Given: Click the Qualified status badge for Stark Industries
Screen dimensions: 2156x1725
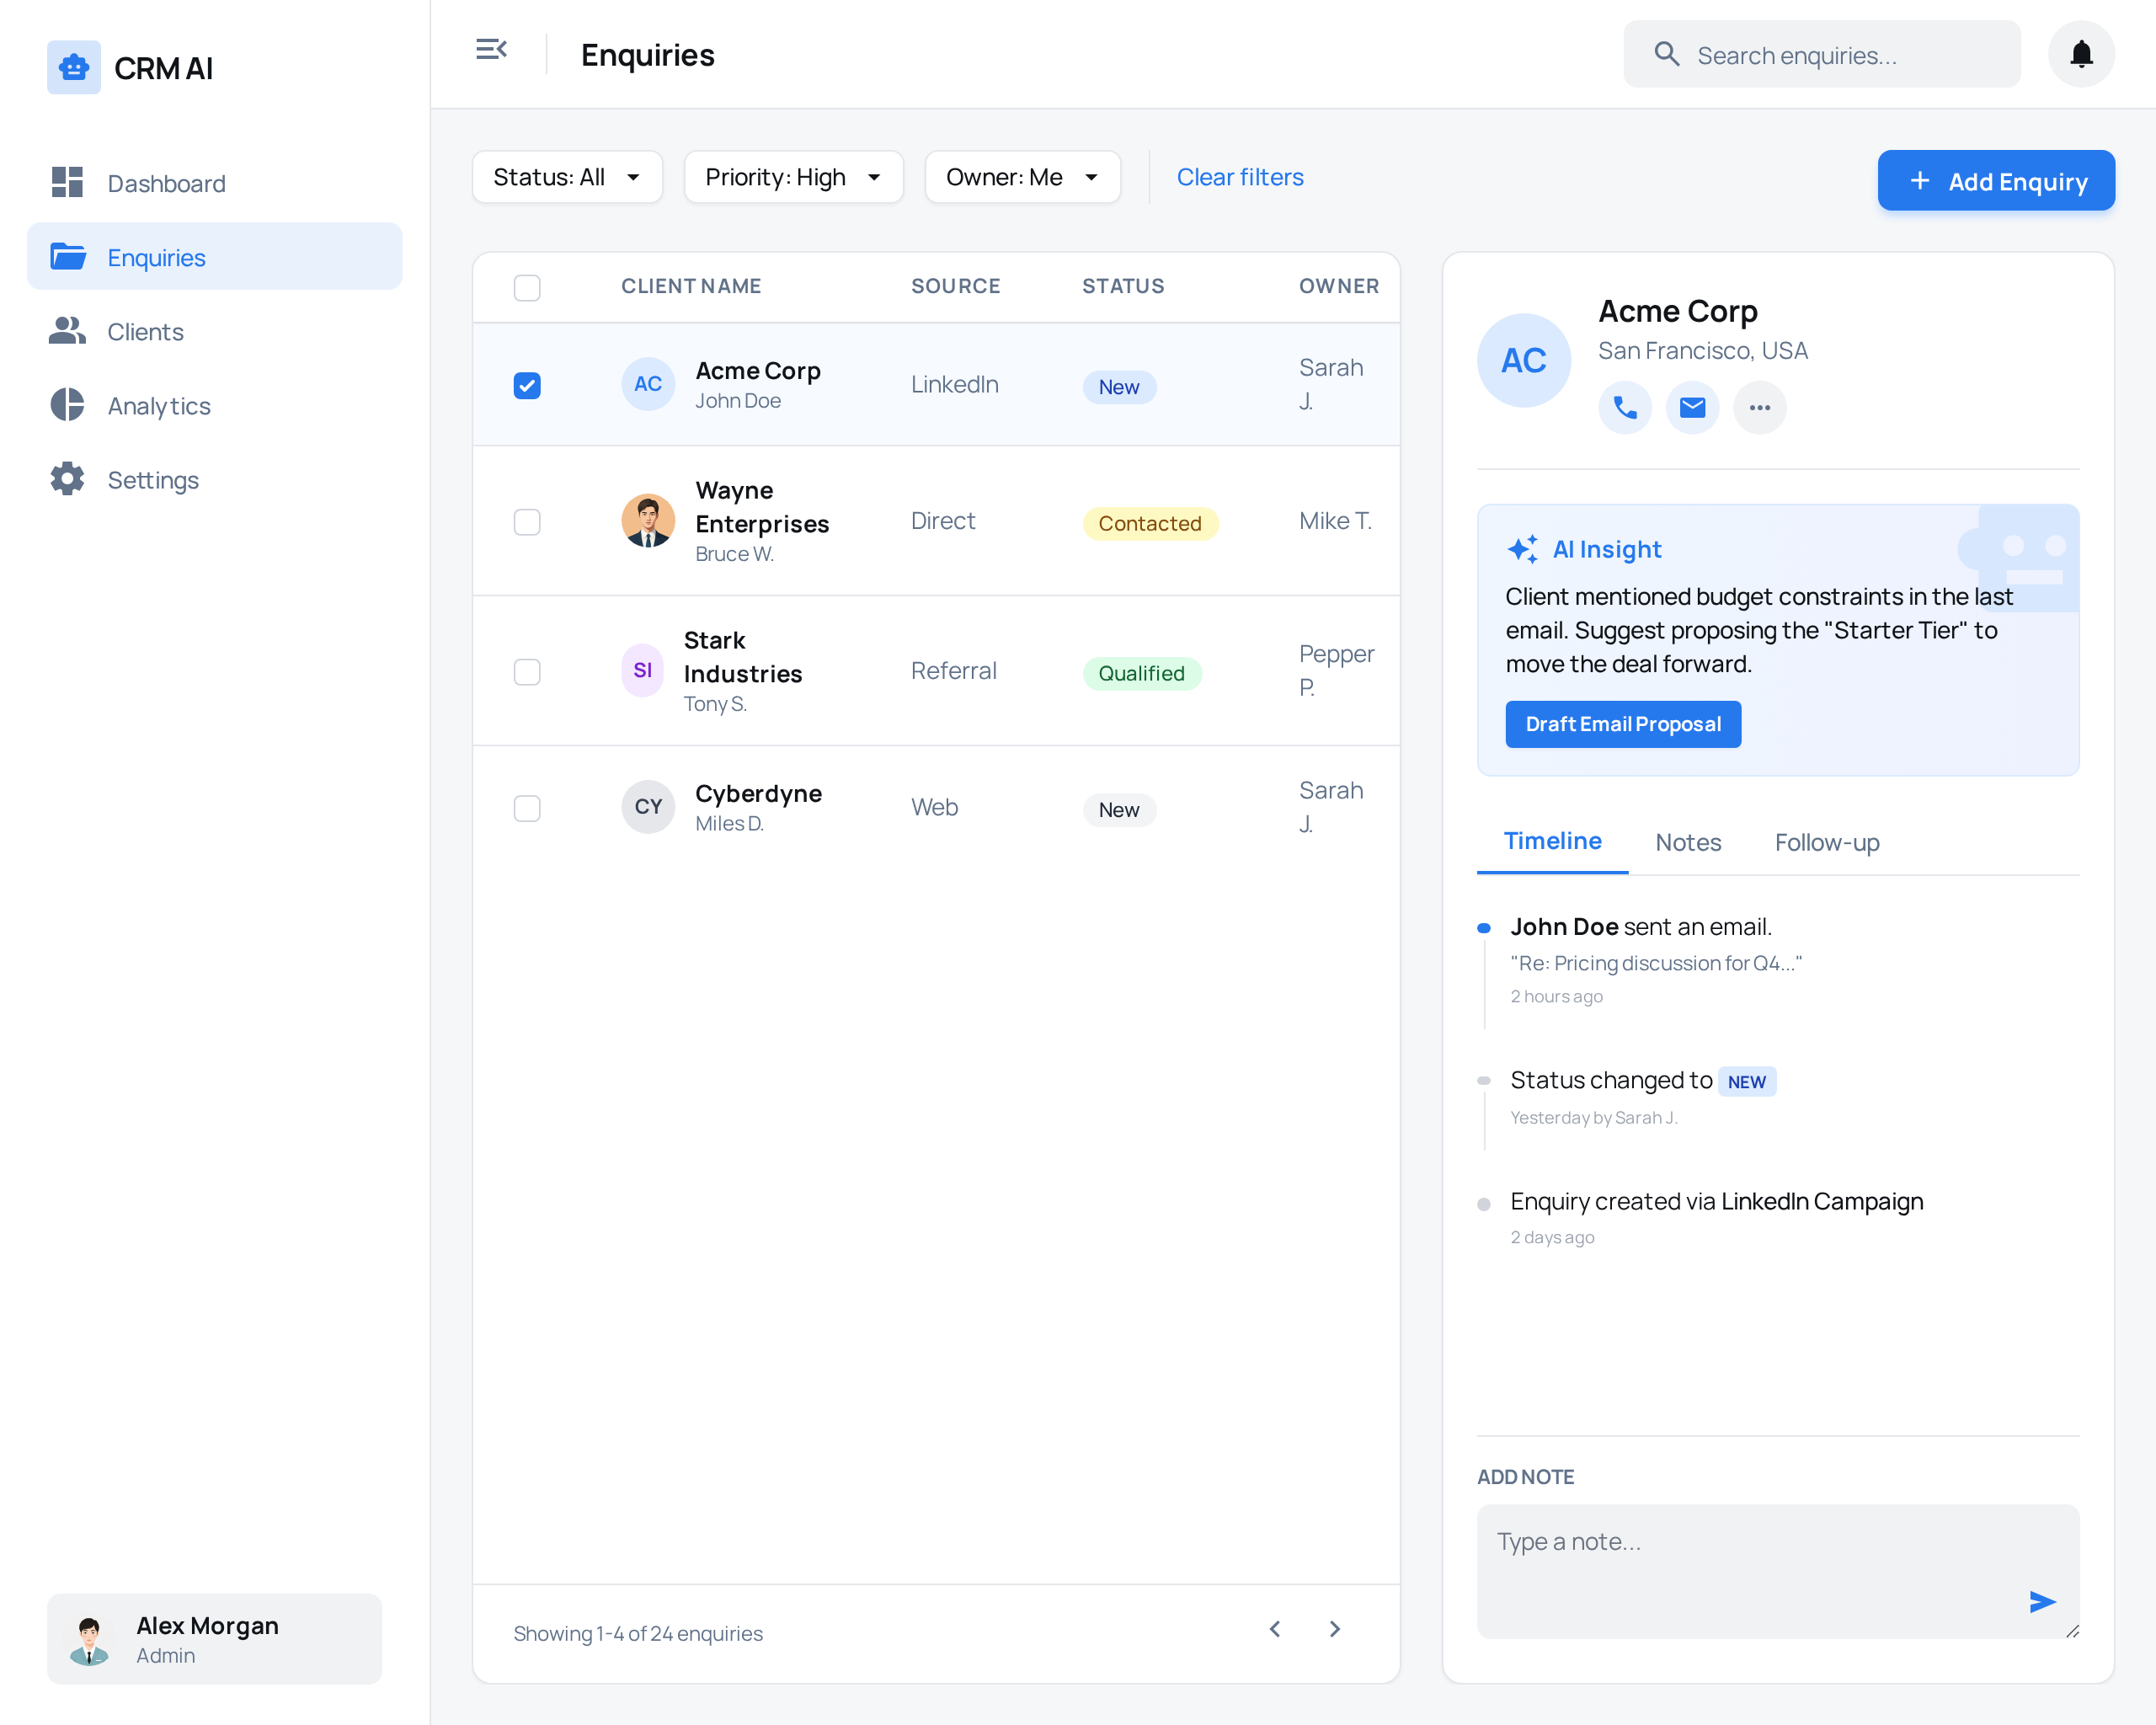Looking at the screenshot, I should (1142, 673).
